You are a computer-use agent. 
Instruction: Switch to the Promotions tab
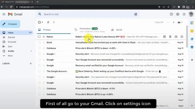[91, 30]
